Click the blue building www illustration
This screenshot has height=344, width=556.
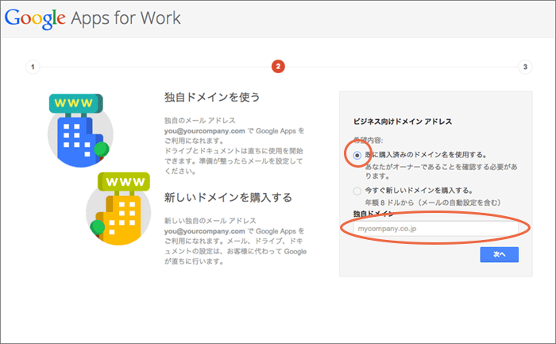tap(80, 130)
